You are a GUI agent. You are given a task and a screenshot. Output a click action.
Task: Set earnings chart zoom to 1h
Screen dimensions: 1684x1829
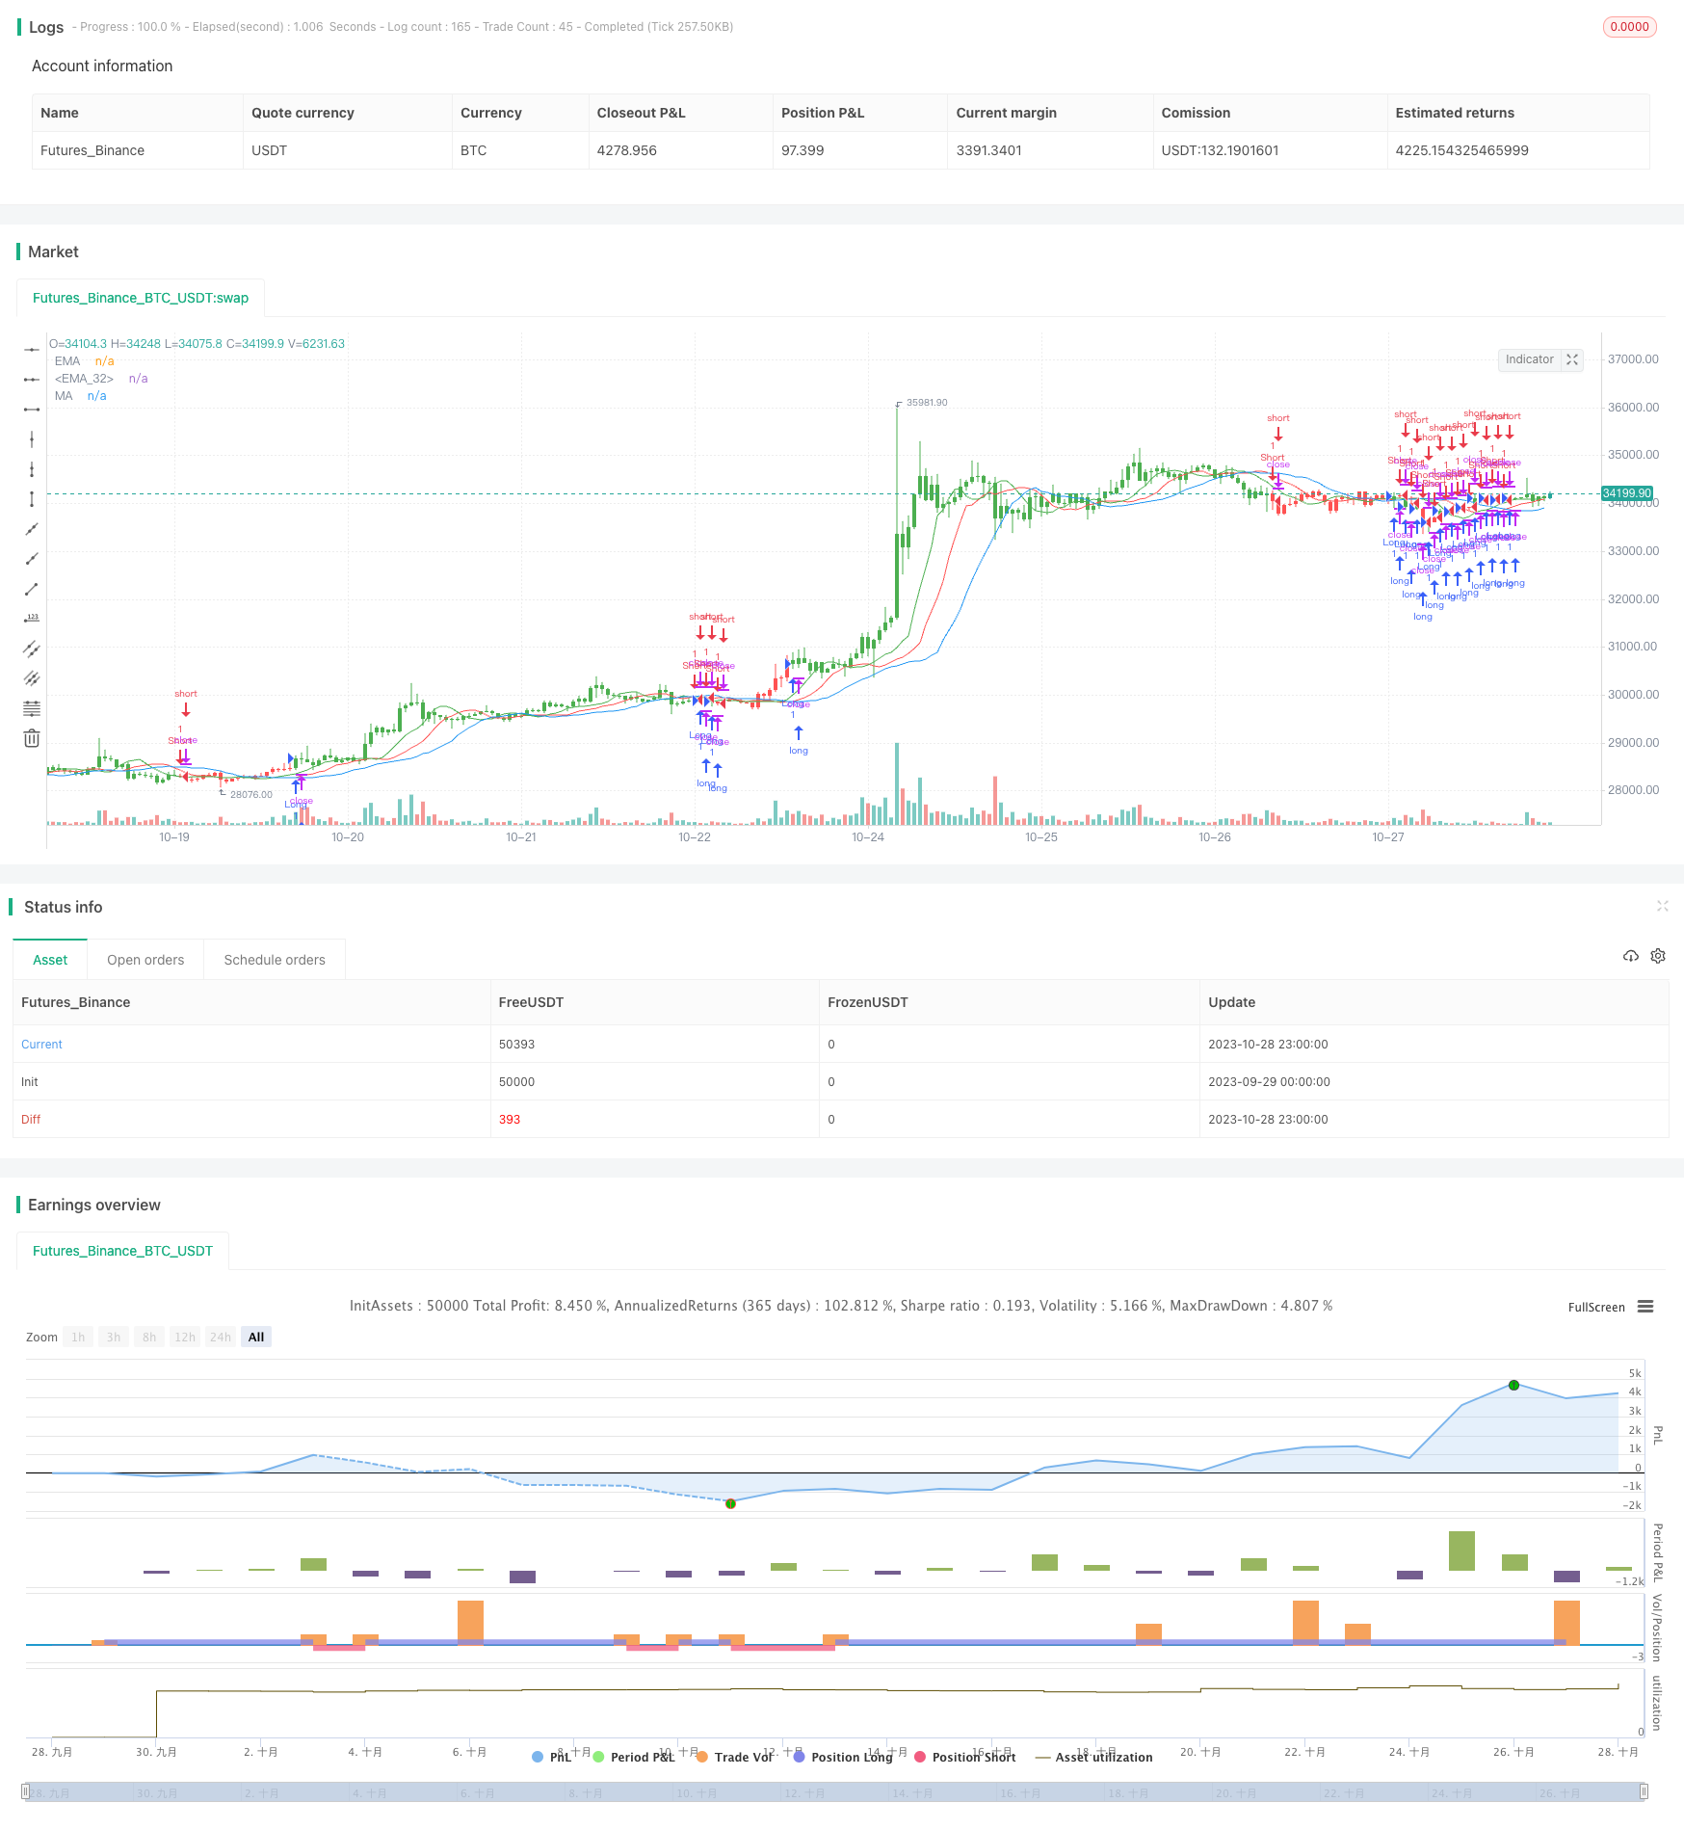pos(78,1337)
